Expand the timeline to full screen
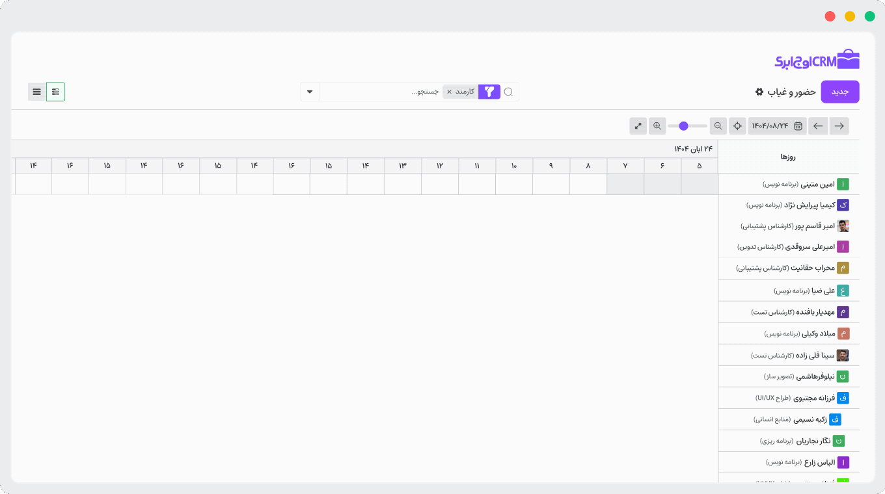The height and width of the screenshot is (494, 885). 638,126
